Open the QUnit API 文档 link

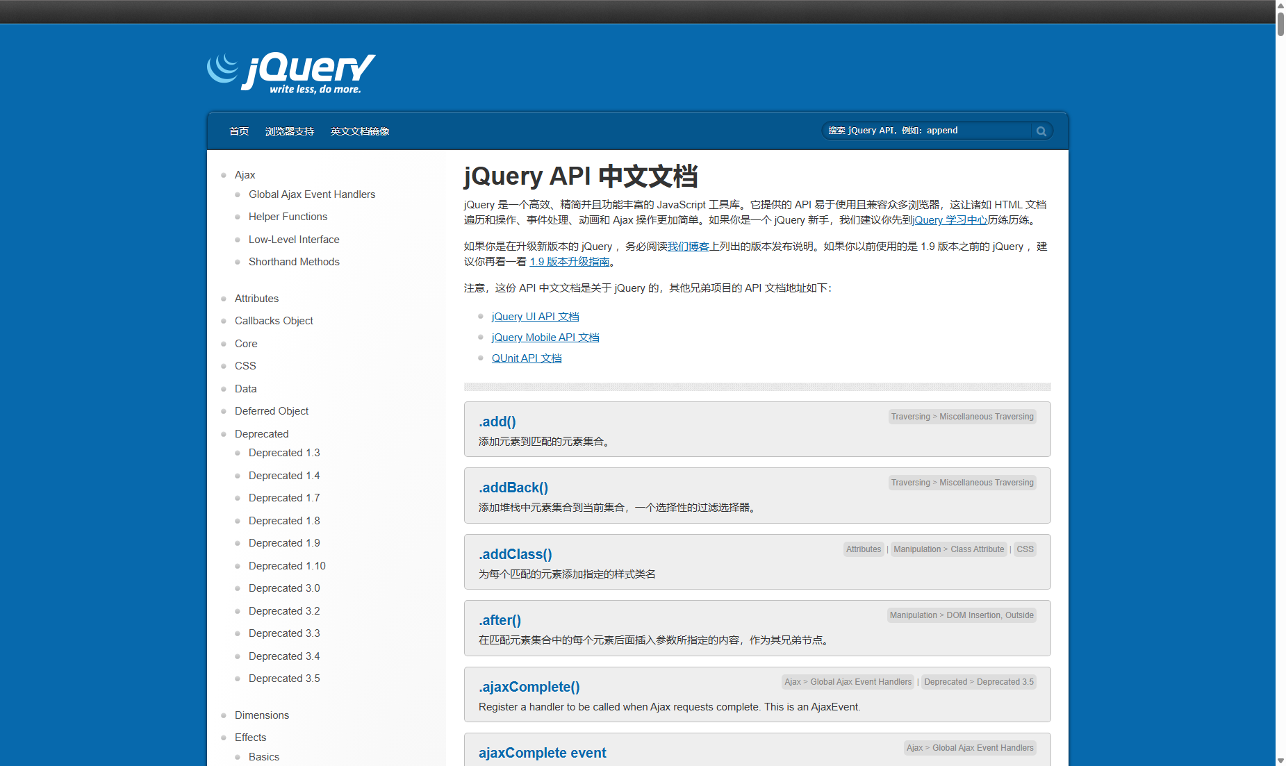point(527,358)
